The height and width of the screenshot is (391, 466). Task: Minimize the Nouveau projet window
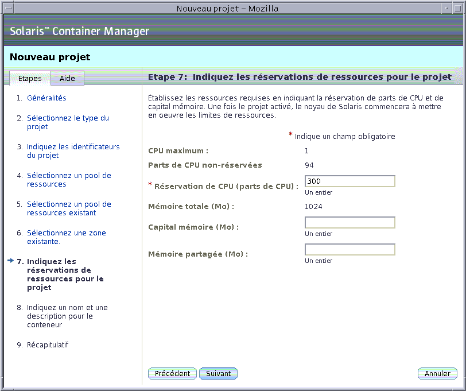tap(446, 9)
